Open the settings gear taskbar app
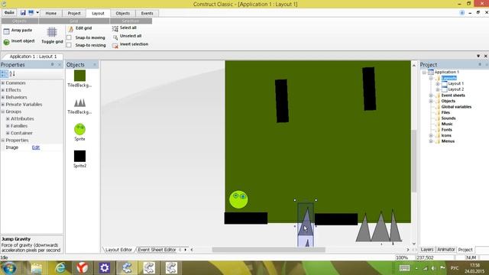The width and height of the screenshot is (489, 275). 105,268
